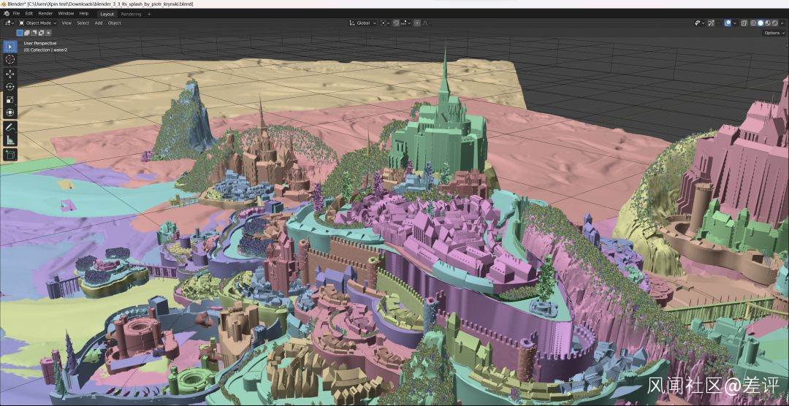Select the Measure tool
This screenshot has height=406, width=789.
(10, 139)
